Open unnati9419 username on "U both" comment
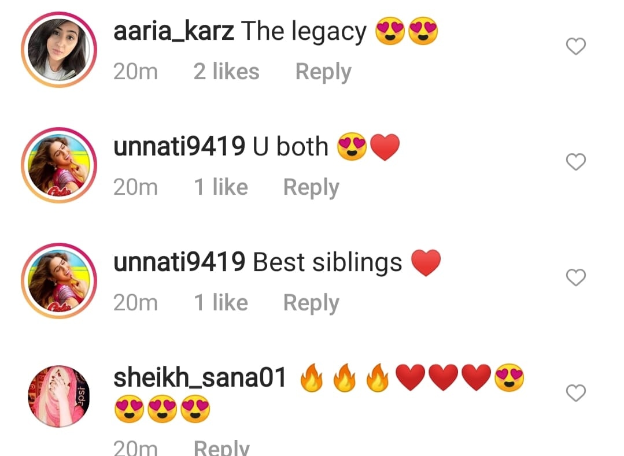Screen dimensions: 624x456 pos(179,147)
